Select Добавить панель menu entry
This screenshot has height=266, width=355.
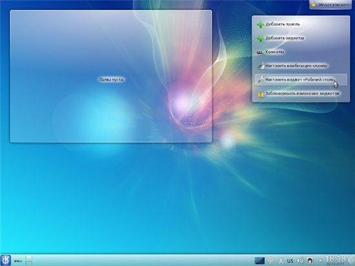[x=301, y=25]
